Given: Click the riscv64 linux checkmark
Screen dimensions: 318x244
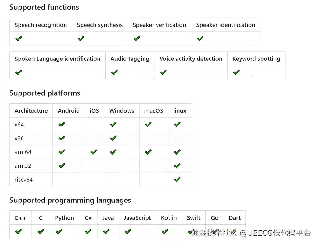Looking at the screenshot, I should pyautogui.click(x=177, y=180).
